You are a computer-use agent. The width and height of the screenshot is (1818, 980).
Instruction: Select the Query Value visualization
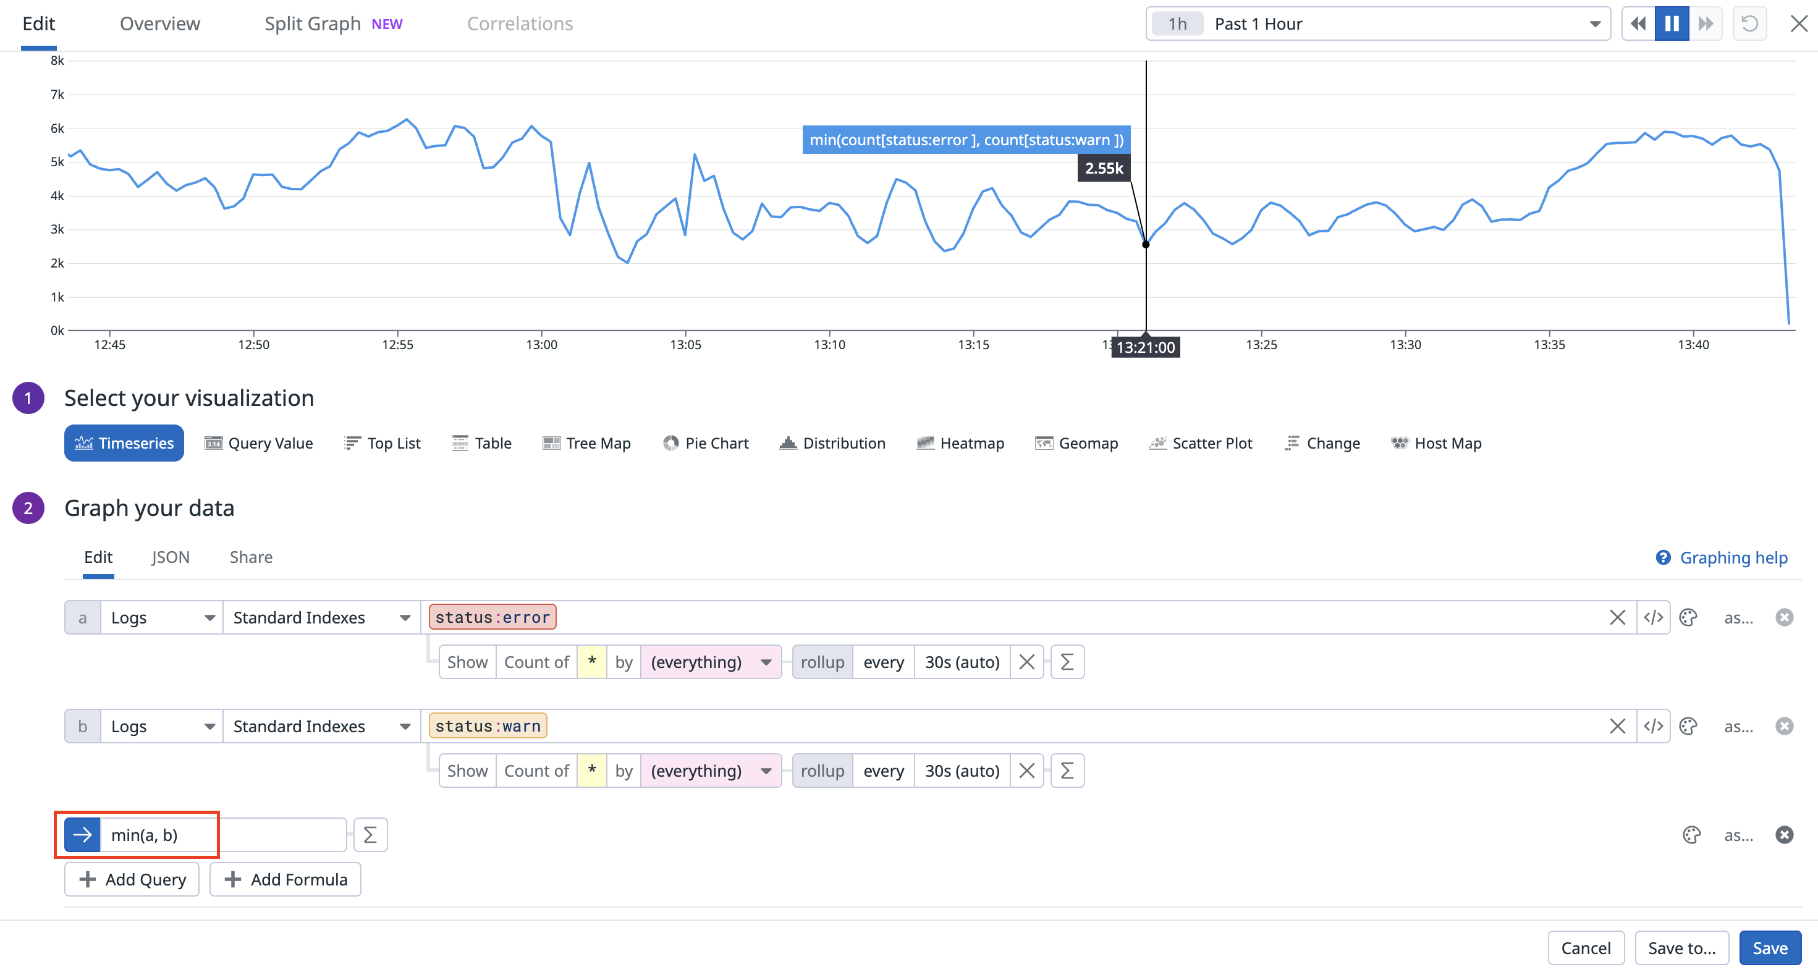pyautogui.click(x=258, y=443)
